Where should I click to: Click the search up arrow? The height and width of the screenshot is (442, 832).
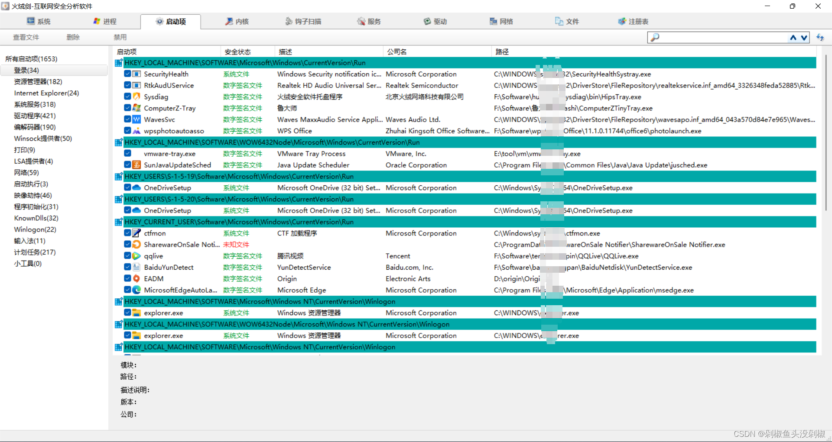coord(793,38)
